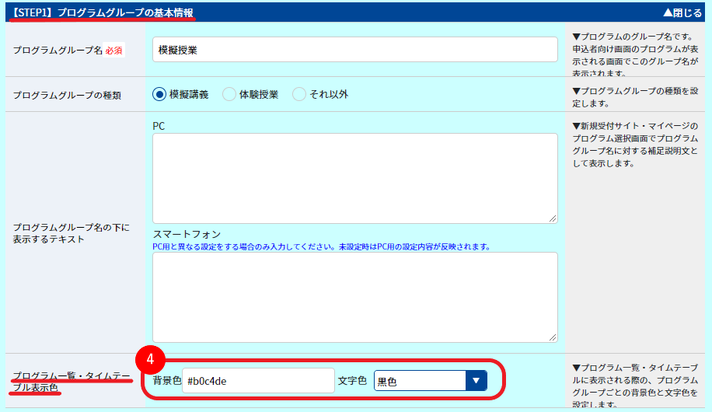Click the PC description text area
The image size is (712, 412).
coord(354,178)
